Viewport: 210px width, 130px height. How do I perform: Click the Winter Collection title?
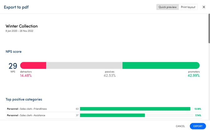click(x=22, y=26)
